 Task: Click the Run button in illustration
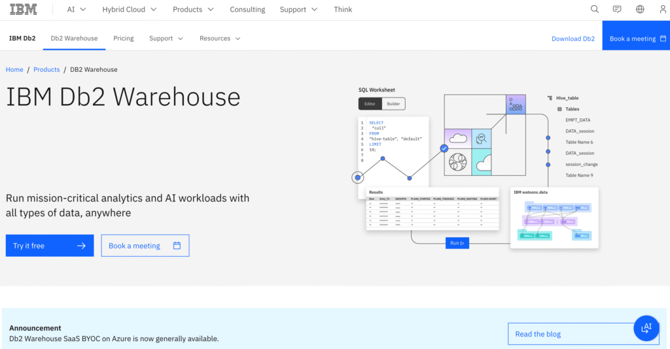tap(457, 243)
